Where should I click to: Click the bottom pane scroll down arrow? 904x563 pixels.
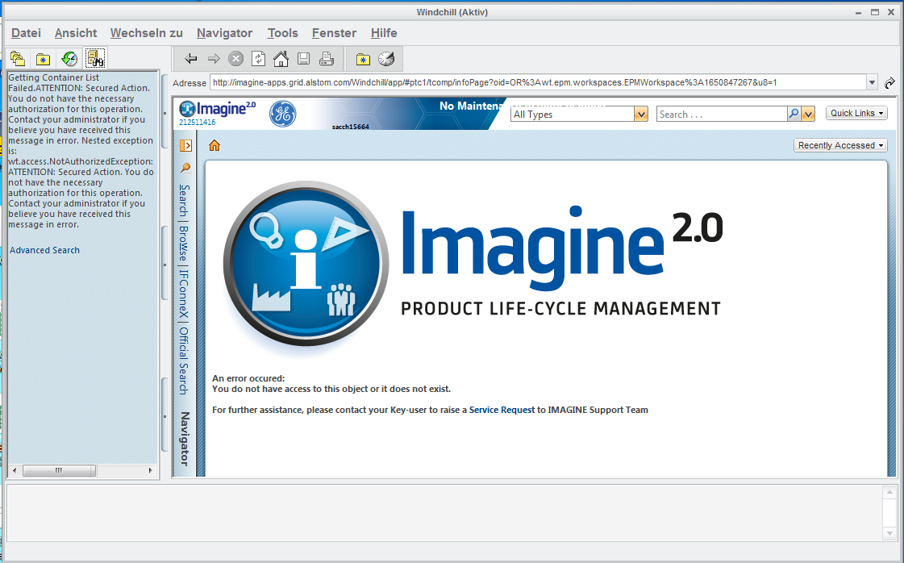889,534
